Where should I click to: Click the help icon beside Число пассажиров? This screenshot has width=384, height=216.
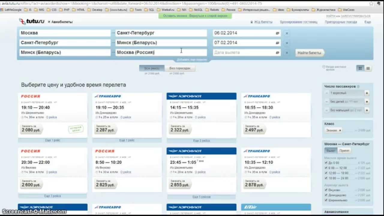coord(358,86)
